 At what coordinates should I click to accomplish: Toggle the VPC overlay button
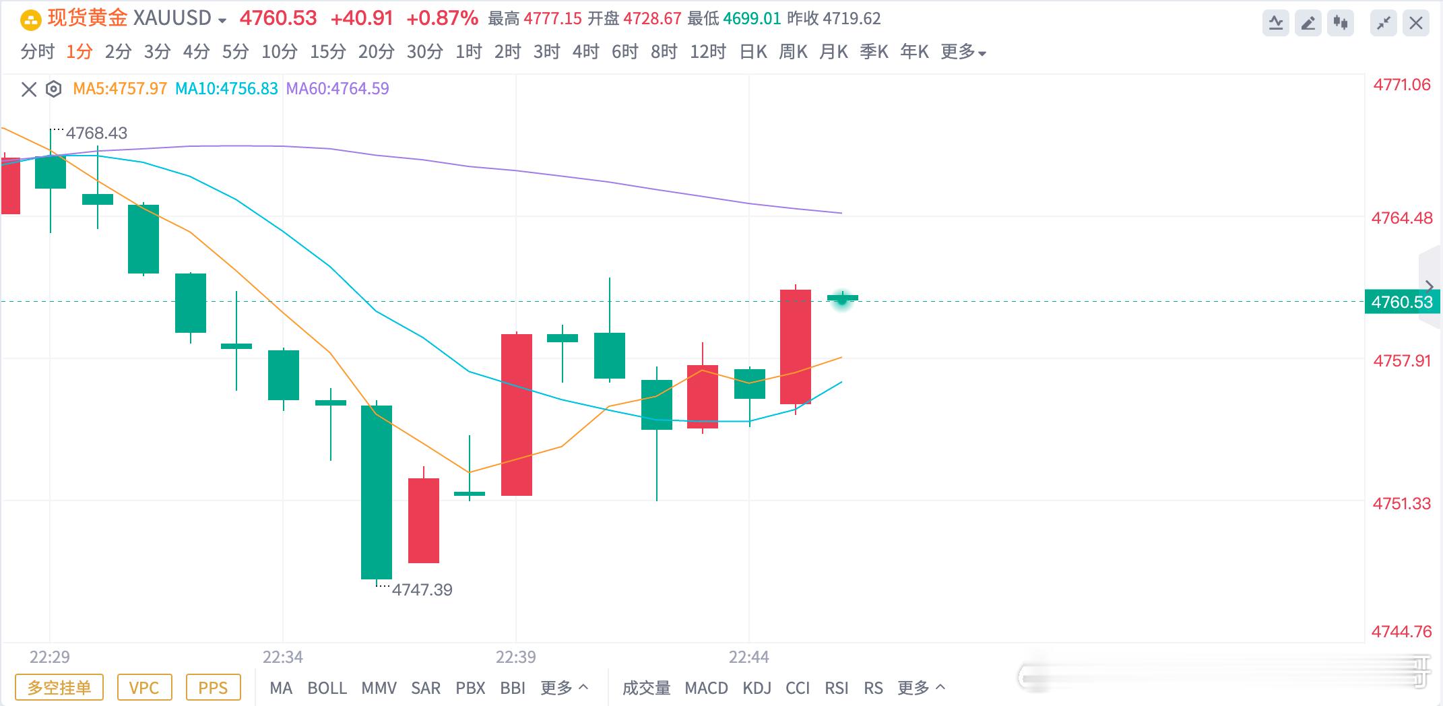pos(145,688)
